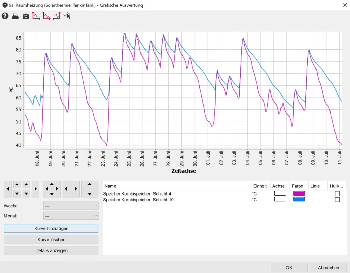
Task: Click the Kurve hinzufügen button
Action: pyautogui.click(x=51, y=228)
